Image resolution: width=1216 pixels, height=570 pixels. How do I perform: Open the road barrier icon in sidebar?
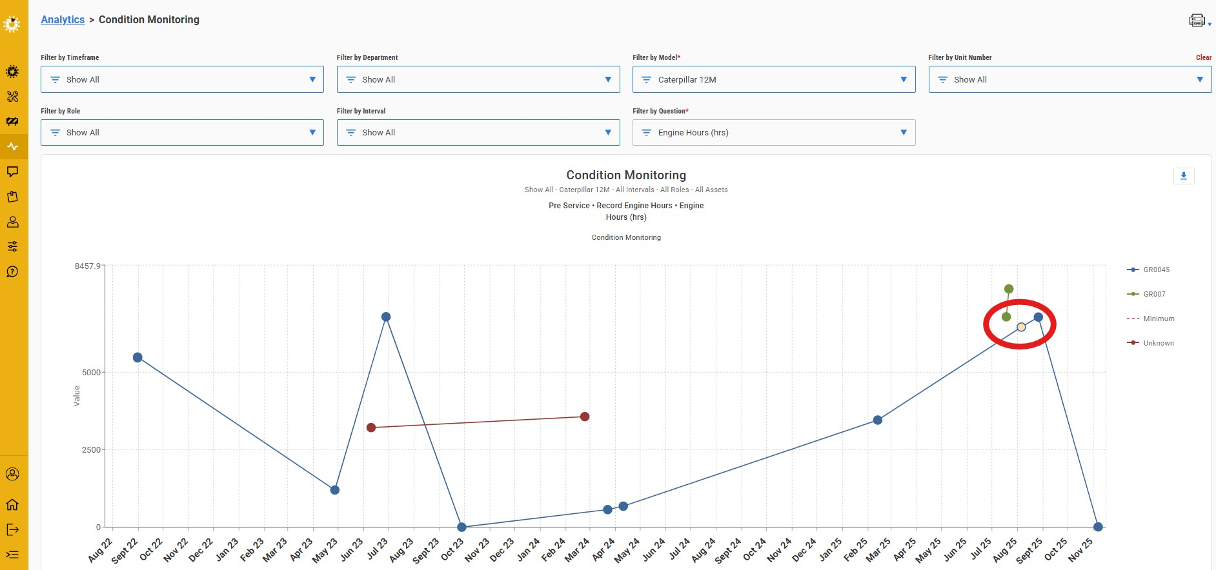tap(12, 121)
